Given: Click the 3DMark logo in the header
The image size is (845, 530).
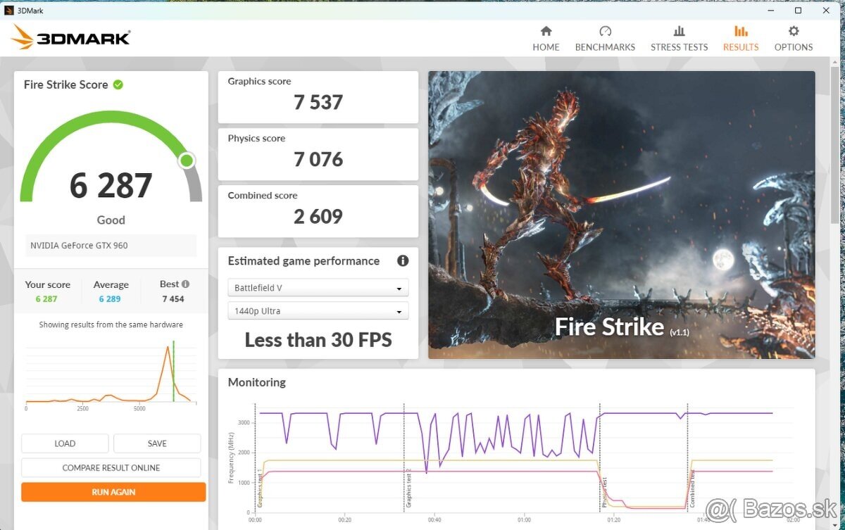Looking at the screenshot, I should coord(71,37).
